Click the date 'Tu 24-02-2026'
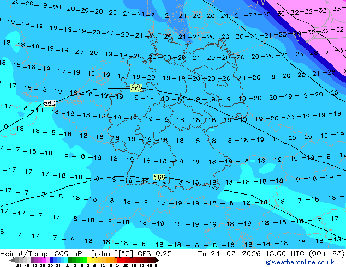Image resolution: width=346 pixels, height=267 pixels. point(229,254)
